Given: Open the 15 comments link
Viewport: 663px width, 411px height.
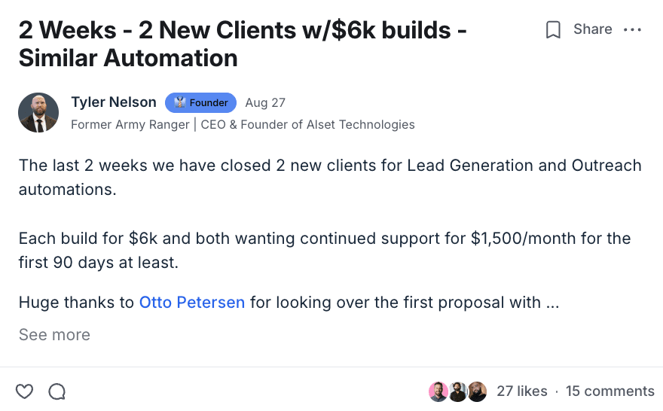Looking at the screenshot, I should [x=610, y=391].
